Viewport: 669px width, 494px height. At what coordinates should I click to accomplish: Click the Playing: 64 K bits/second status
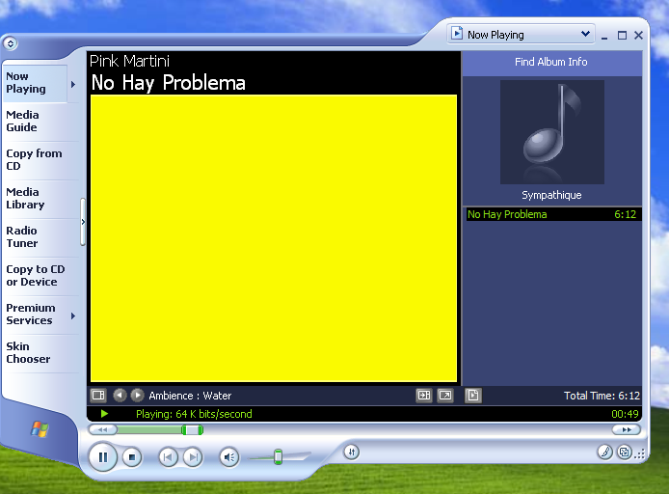tap(194, 414)
